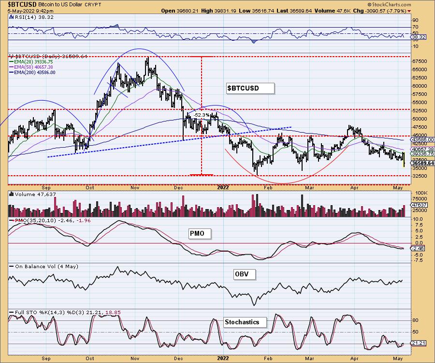Click the OBV annotation box
This screenshot has height=363, width=435.
tap(244, 274)
